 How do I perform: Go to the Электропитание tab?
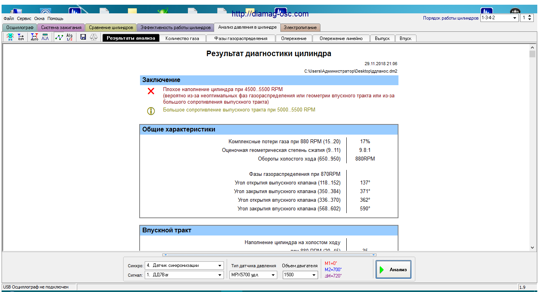click(x=301, y=27)
